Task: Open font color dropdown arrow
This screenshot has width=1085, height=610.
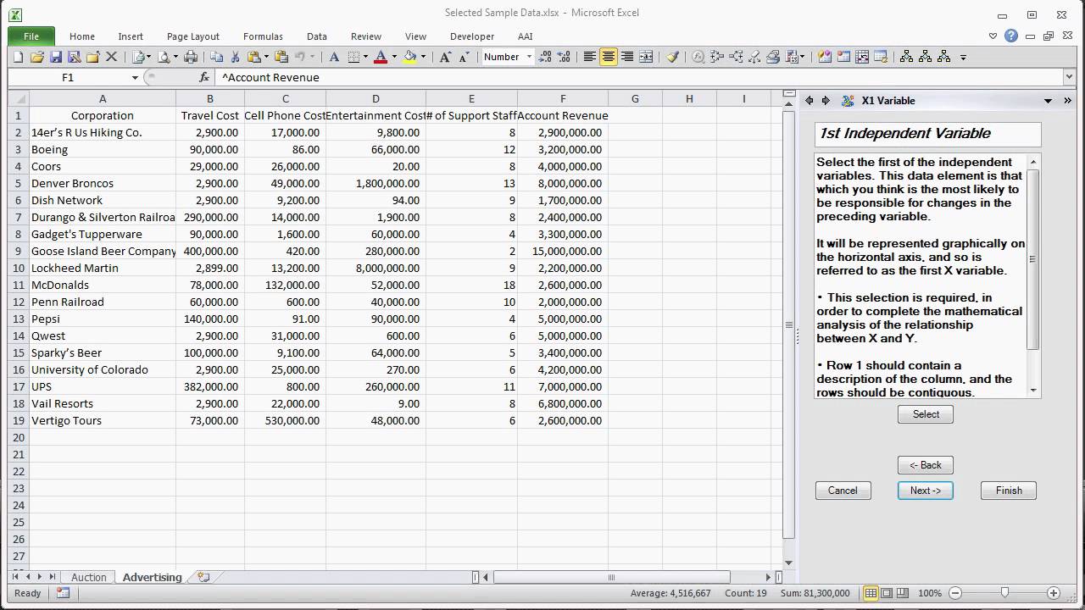Action: pyautogui.click(x=394, y=57)
